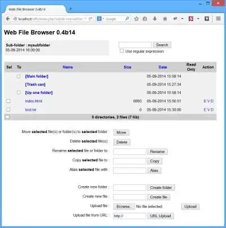Tick the index.html selection checkbox

tap(8, 101)
